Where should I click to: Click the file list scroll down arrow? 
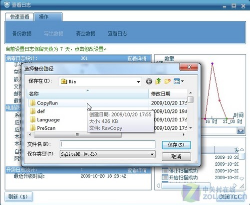coord(191,128)
